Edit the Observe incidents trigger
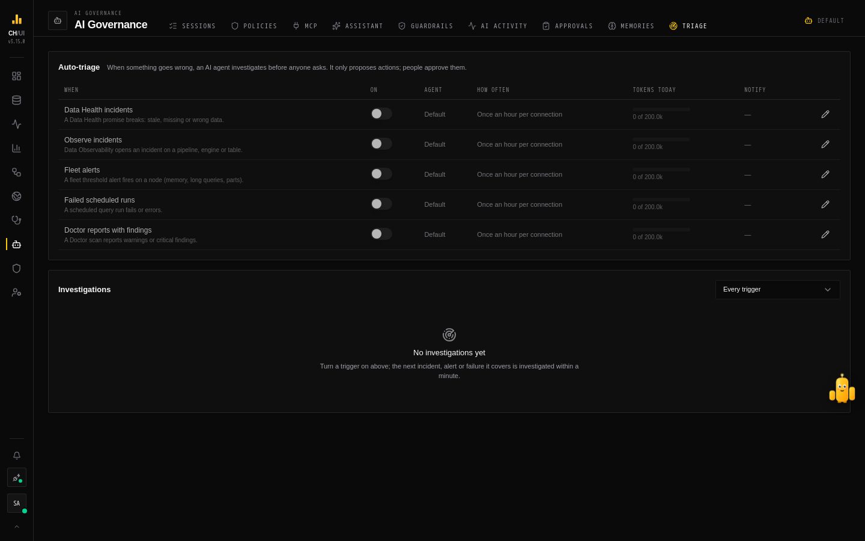The width and height of the screenshot is (865, 541). tap(825, 144)
